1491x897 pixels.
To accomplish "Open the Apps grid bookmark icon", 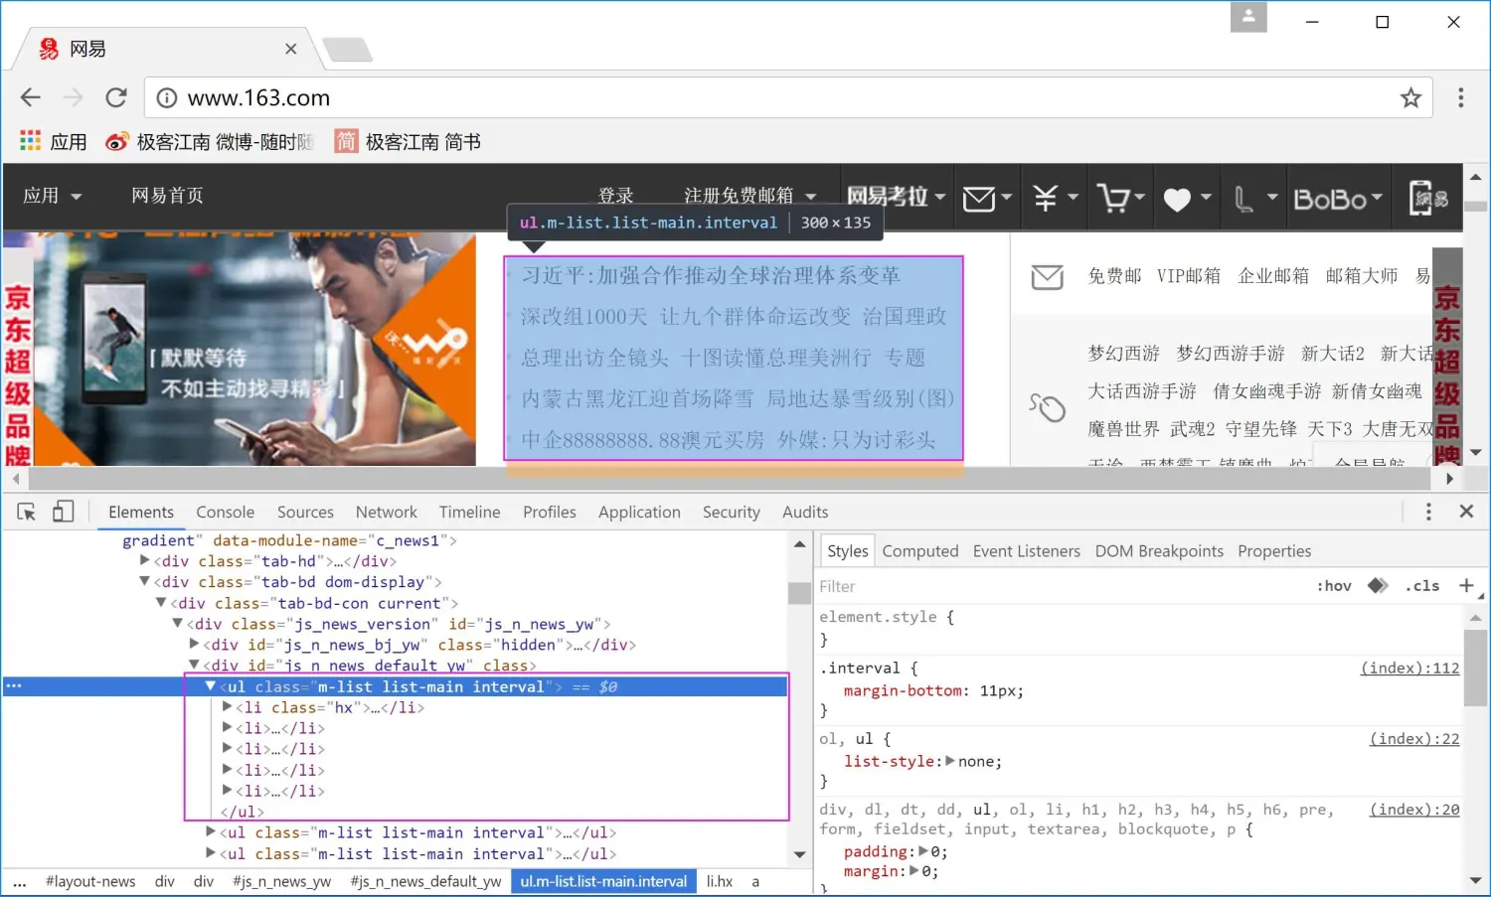I will (x=30, y=141).
